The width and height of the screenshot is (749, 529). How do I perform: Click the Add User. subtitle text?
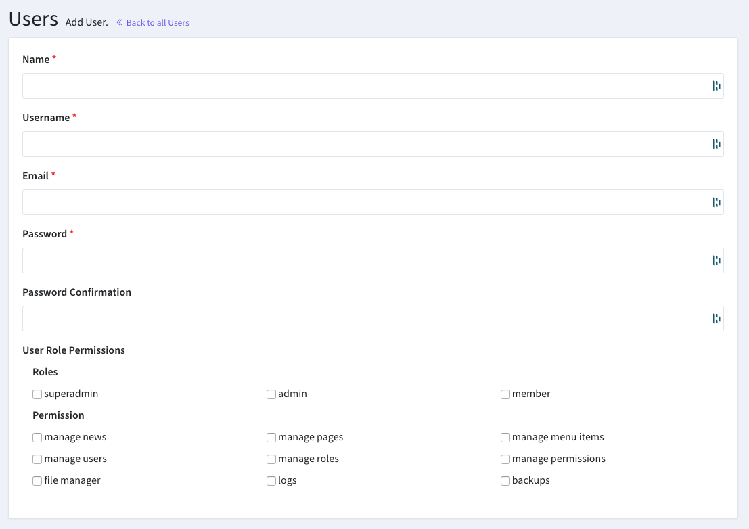pyautogui.click(x=87, y=22)
